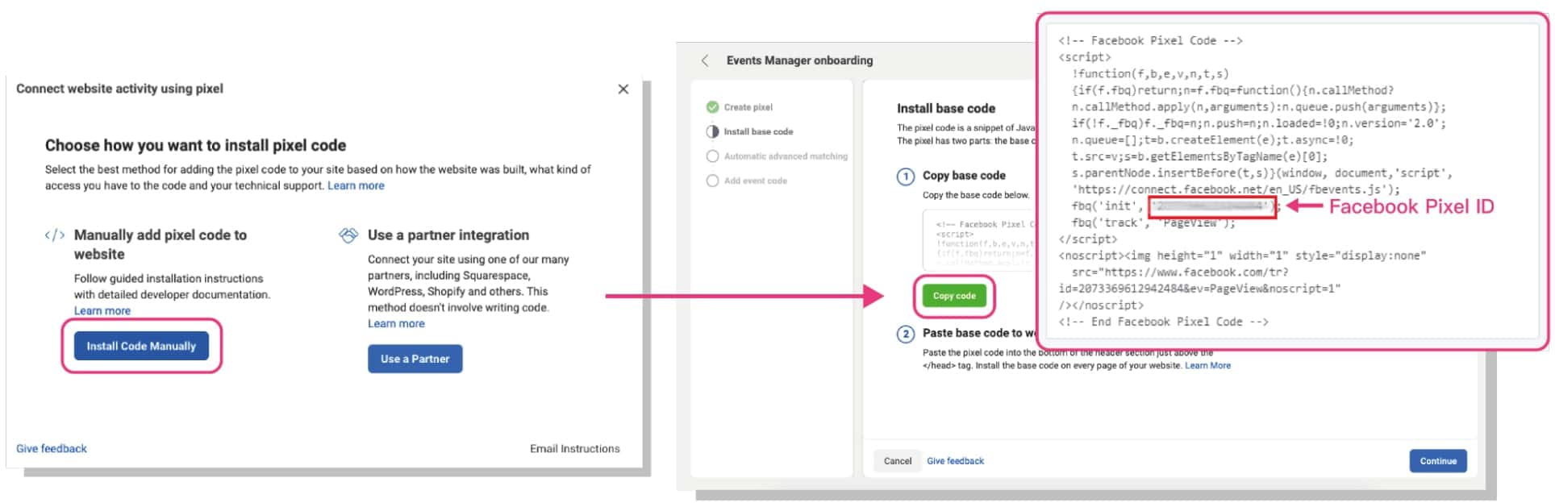Click '<!-- Facebook Pixel Code -->' comment line
The height and width of the screenshot is (503, 1555).
tap(1150, 40)
